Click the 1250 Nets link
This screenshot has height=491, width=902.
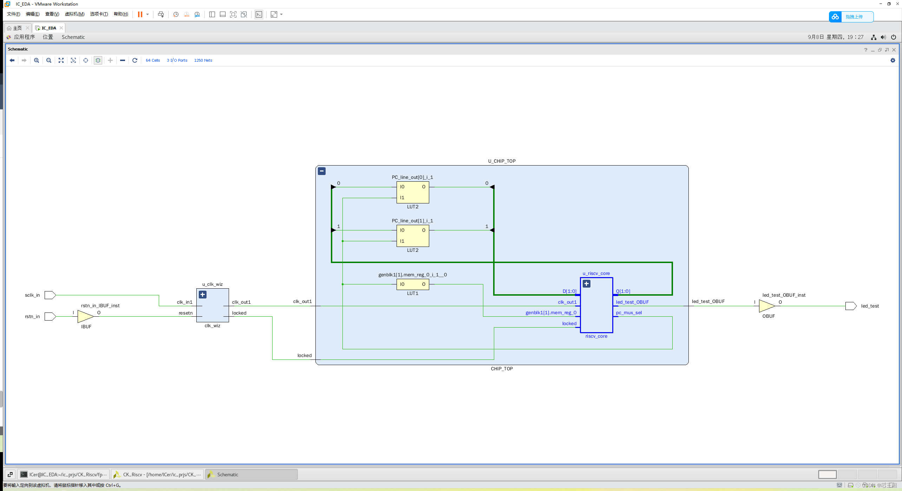[x=203, y=60]
